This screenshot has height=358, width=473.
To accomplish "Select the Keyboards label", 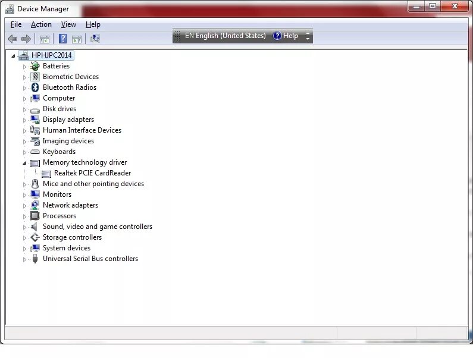I will pyautogui.click(x=59, y=152).
